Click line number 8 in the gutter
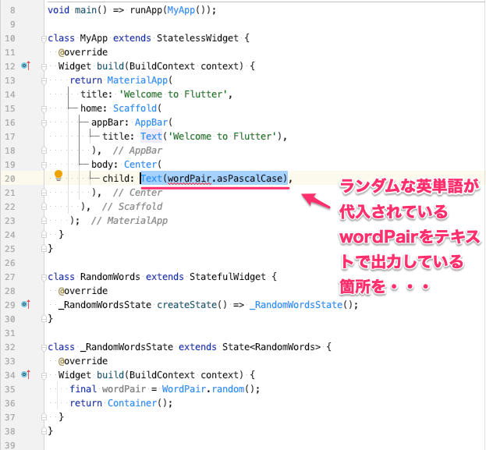This screenshot has height=450, width=486. click(x=12, y=10)
